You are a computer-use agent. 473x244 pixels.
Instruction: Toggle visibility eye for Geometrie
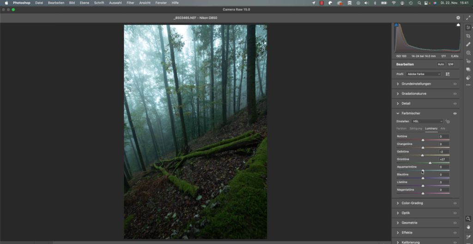(x=455, y=223)
